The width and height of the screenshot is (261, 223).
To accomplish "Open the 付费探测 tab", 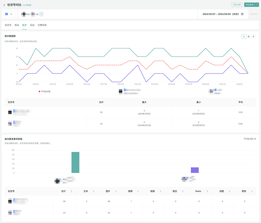I will coord(42,25).
